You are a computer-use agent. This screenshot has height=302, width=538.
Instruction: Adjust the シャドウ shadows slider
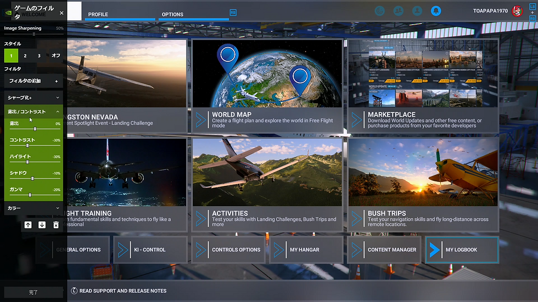tap(35, 178)
